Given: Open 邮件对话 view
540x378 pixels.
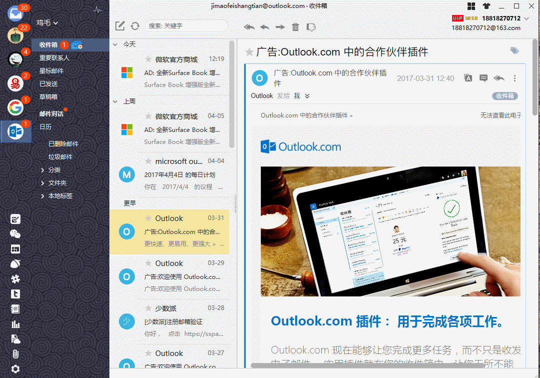Looking at the screenshot, I should (51, 113).
